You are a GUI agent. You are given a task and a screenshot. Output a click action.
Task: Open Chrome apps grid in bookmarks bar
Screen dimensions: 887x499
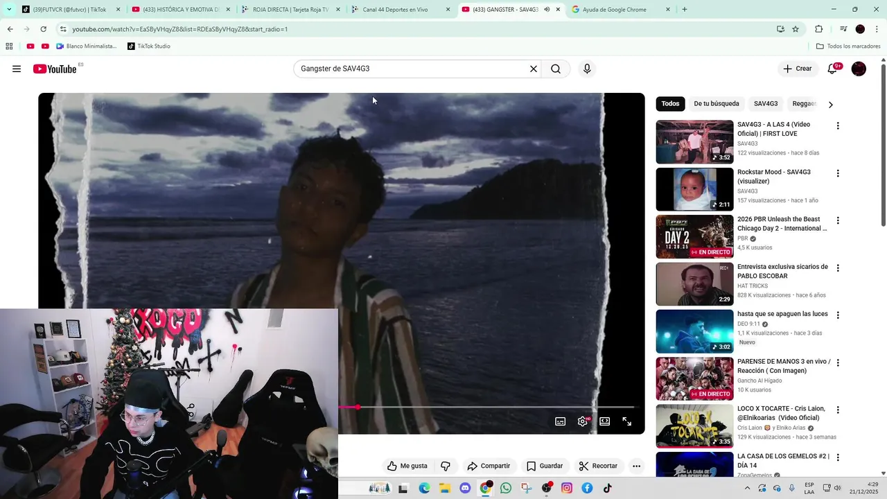9,46
